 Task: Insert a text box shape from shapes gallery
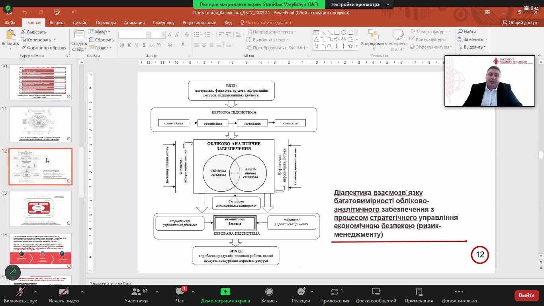pyautogui.click(x=316, y=32)
